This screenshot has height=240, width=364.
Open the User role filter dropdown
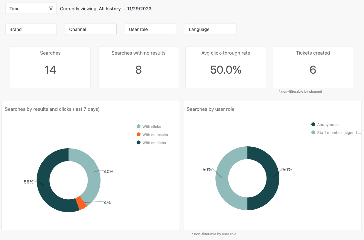coord(150,29)
